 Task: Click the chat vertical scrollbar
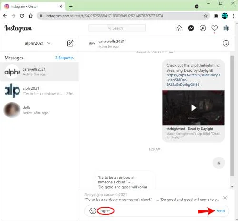pyautogui.click(x=232, y=116)
